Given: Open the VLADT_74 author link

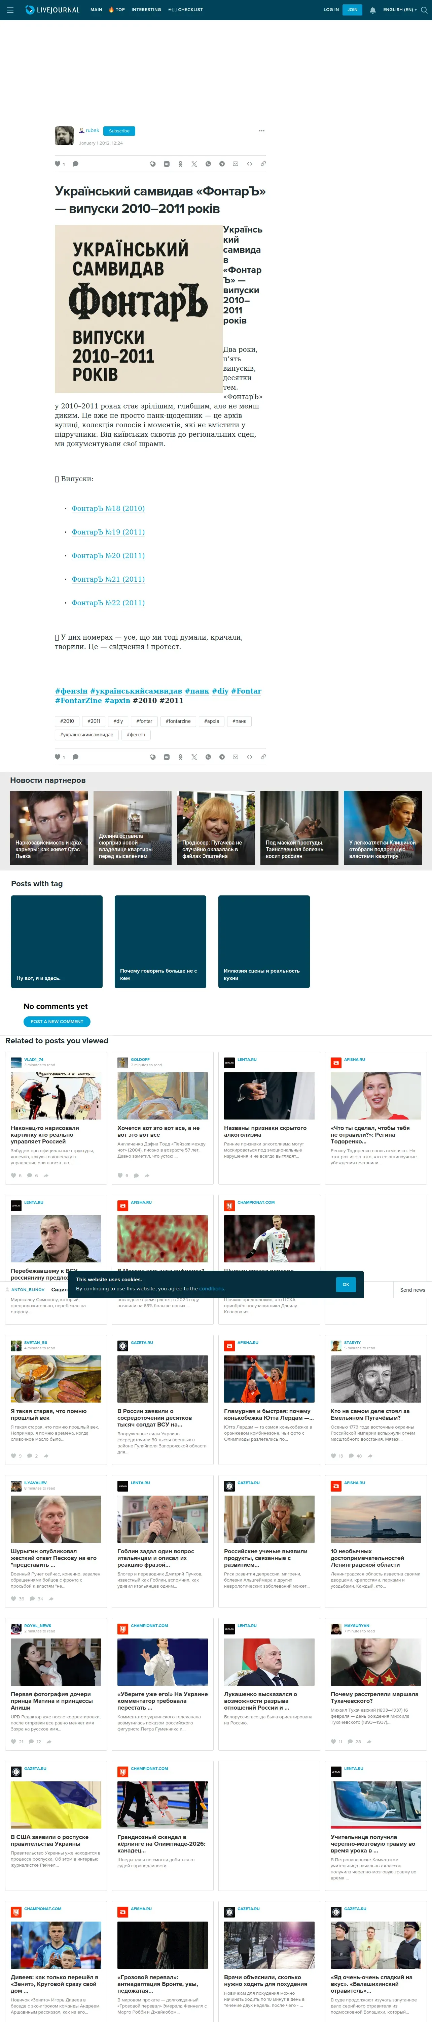Looking at the screenshot, I should (34, 1060).
